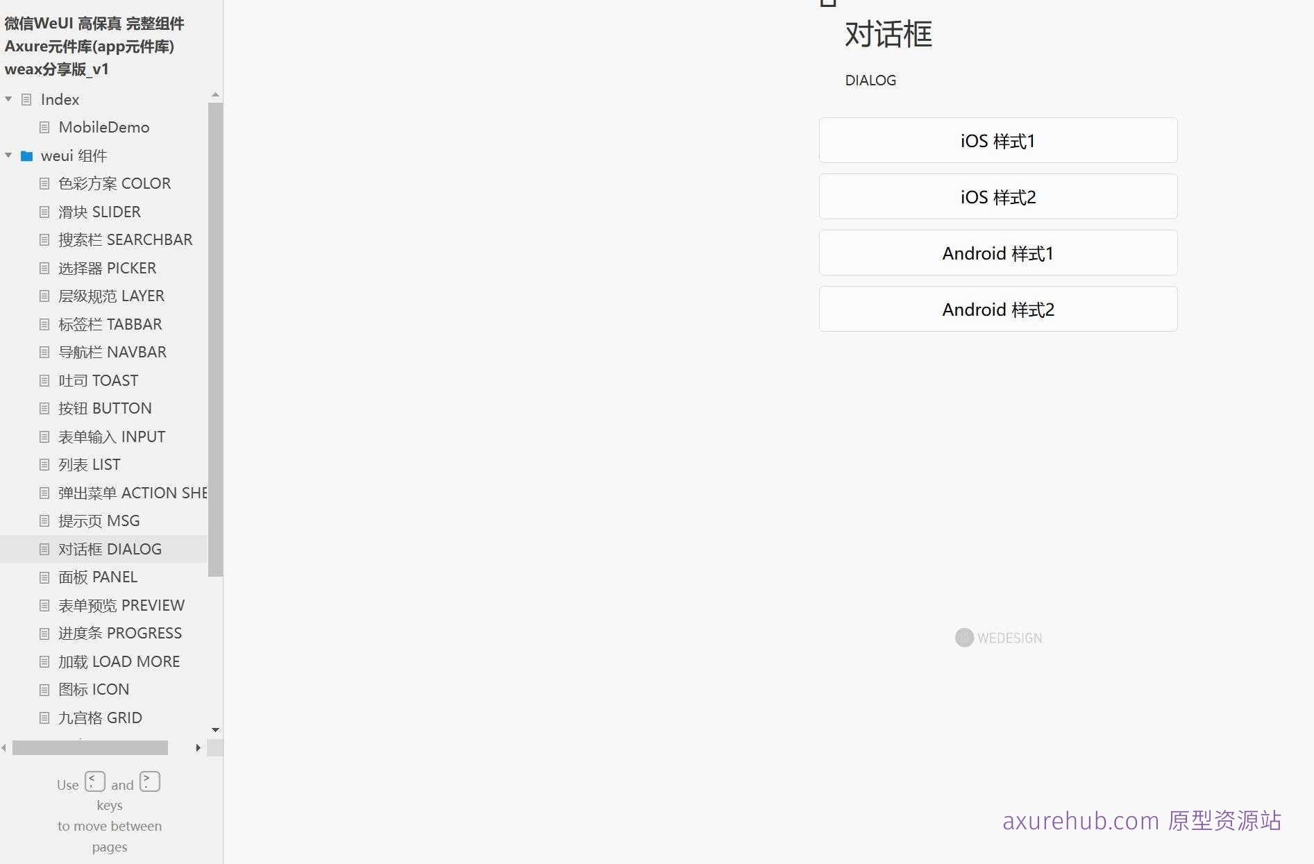1314x864 pixels.
Task: Expand the page list scroll down arrow
Action: pyautogui.click(x=215, y=730)
